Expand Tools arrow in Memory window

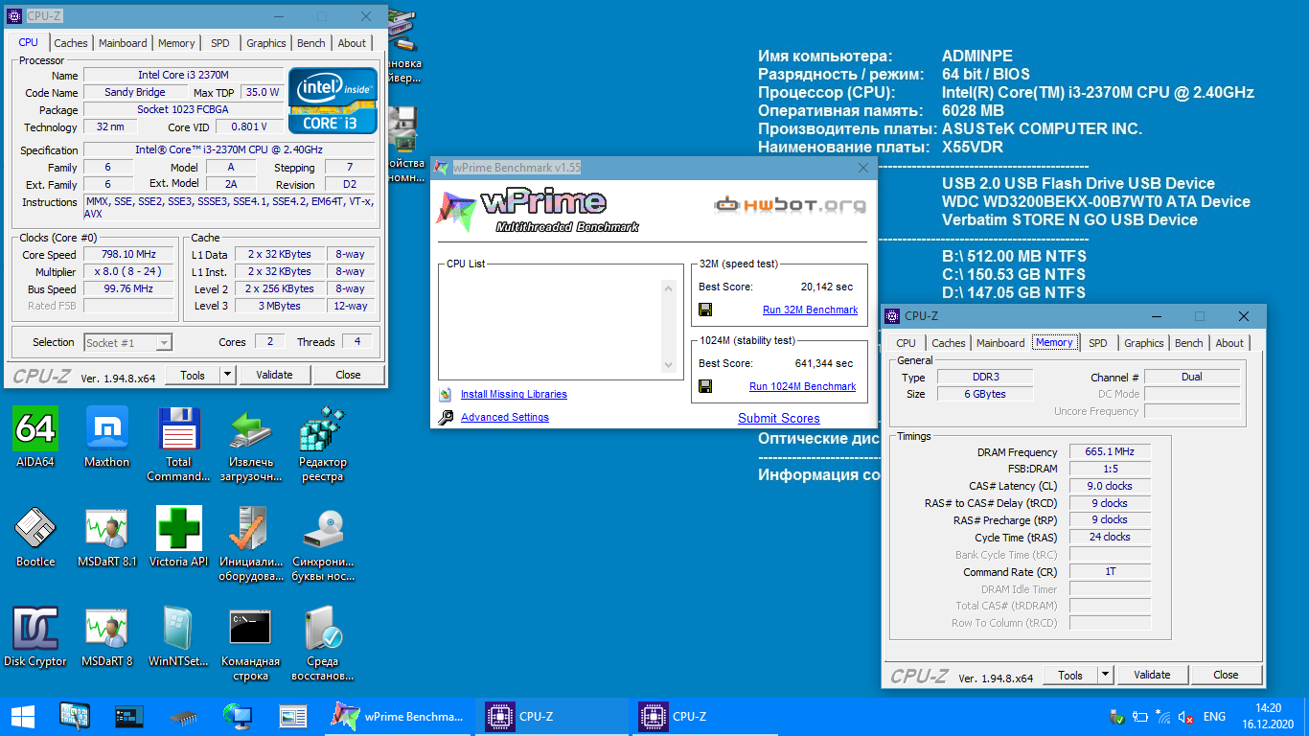click(x=1106, y=675)
